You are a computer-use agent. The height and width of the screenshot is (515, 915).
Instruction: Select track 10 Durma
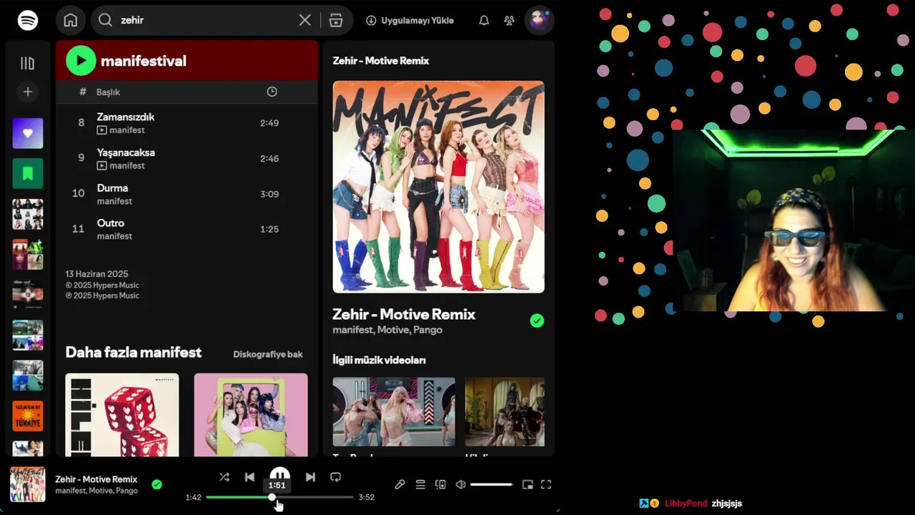(187, 194)
